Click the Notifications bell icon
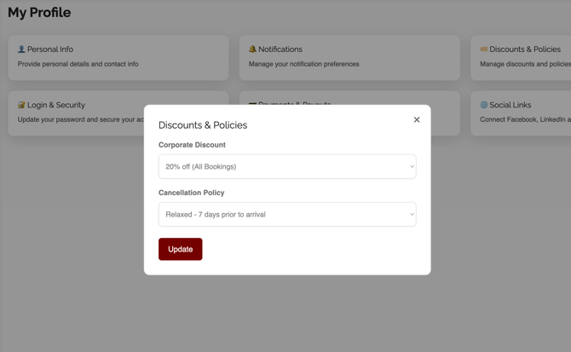This screenshot has width=571, height=352. [x=252, y=49]
